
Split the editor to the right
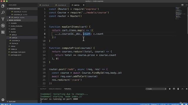pos(182,5)
